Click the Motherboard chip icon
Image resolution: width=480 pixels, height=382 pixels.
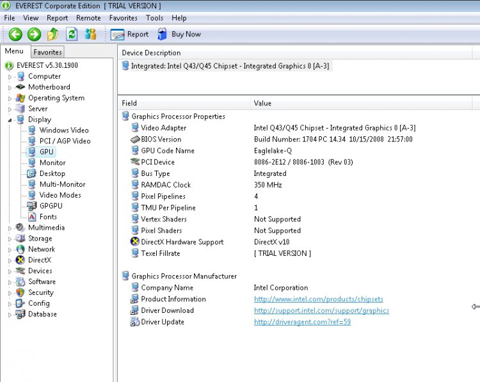tap(20, 87)
